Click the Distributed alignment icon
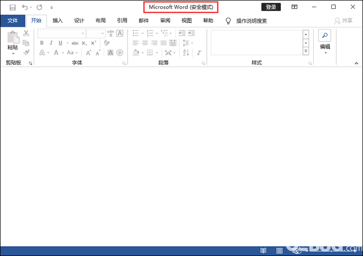The image size is (363, 256). (x=173, y=43)
